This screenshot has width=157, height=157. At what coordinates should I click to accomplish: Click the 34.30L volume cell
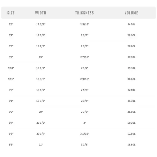(131, 101)
